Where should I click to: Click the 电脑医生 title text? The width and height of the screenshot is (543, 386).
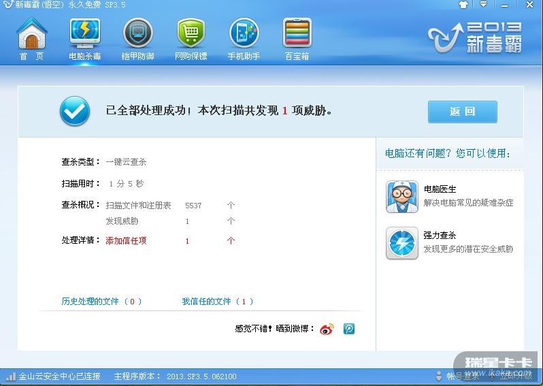coord(440,189)
